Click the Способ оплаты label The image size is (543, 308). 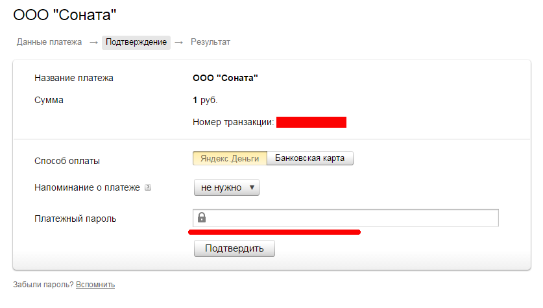67,161
